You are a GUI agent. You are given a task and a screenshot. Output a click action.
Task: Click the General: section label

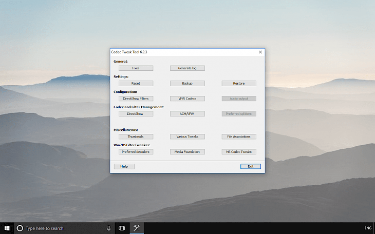point(121,62)
